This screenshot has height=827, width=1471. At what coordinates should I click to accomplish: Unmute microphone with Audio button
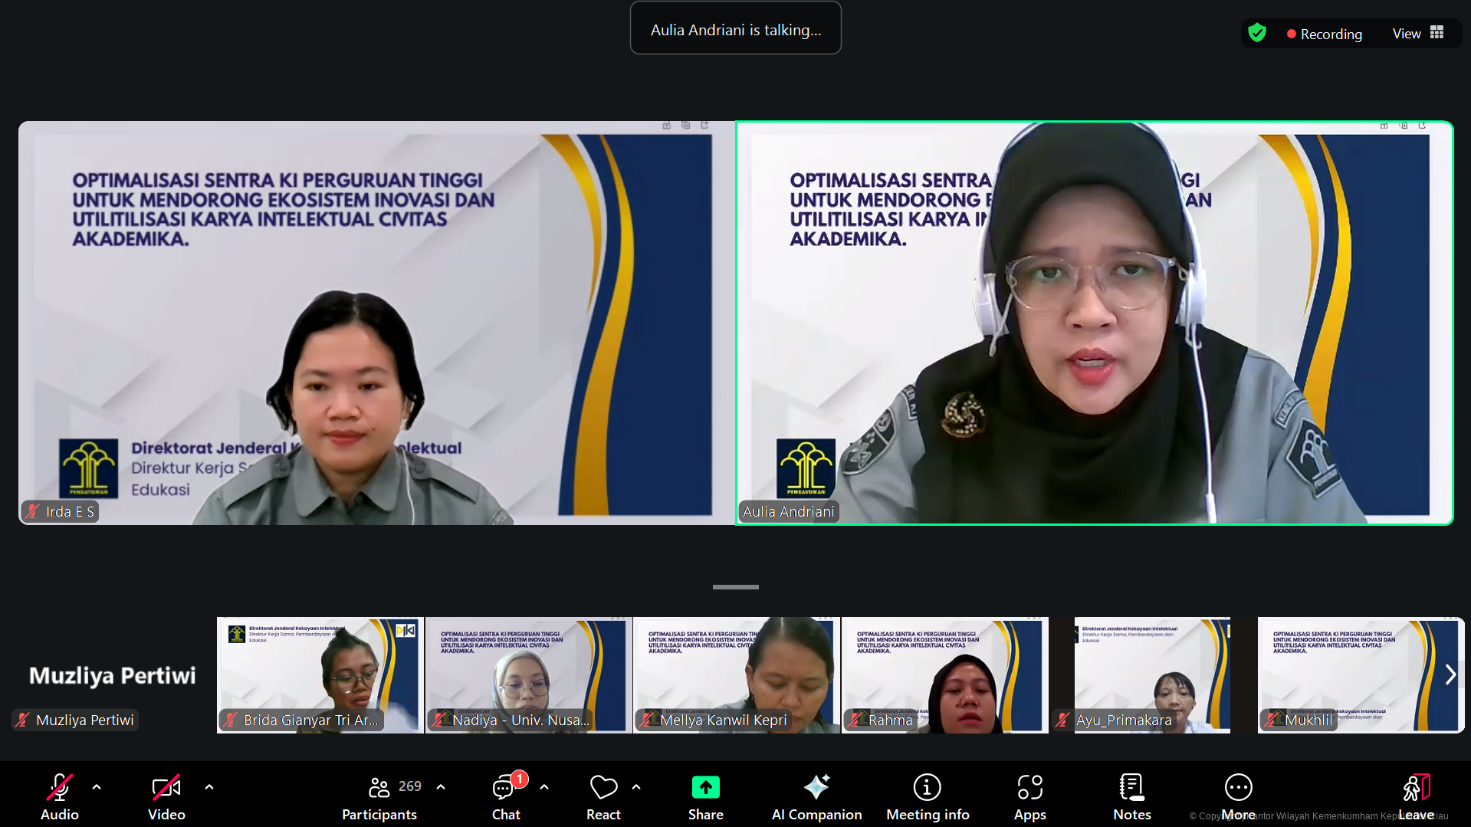(x=60, y=796)
